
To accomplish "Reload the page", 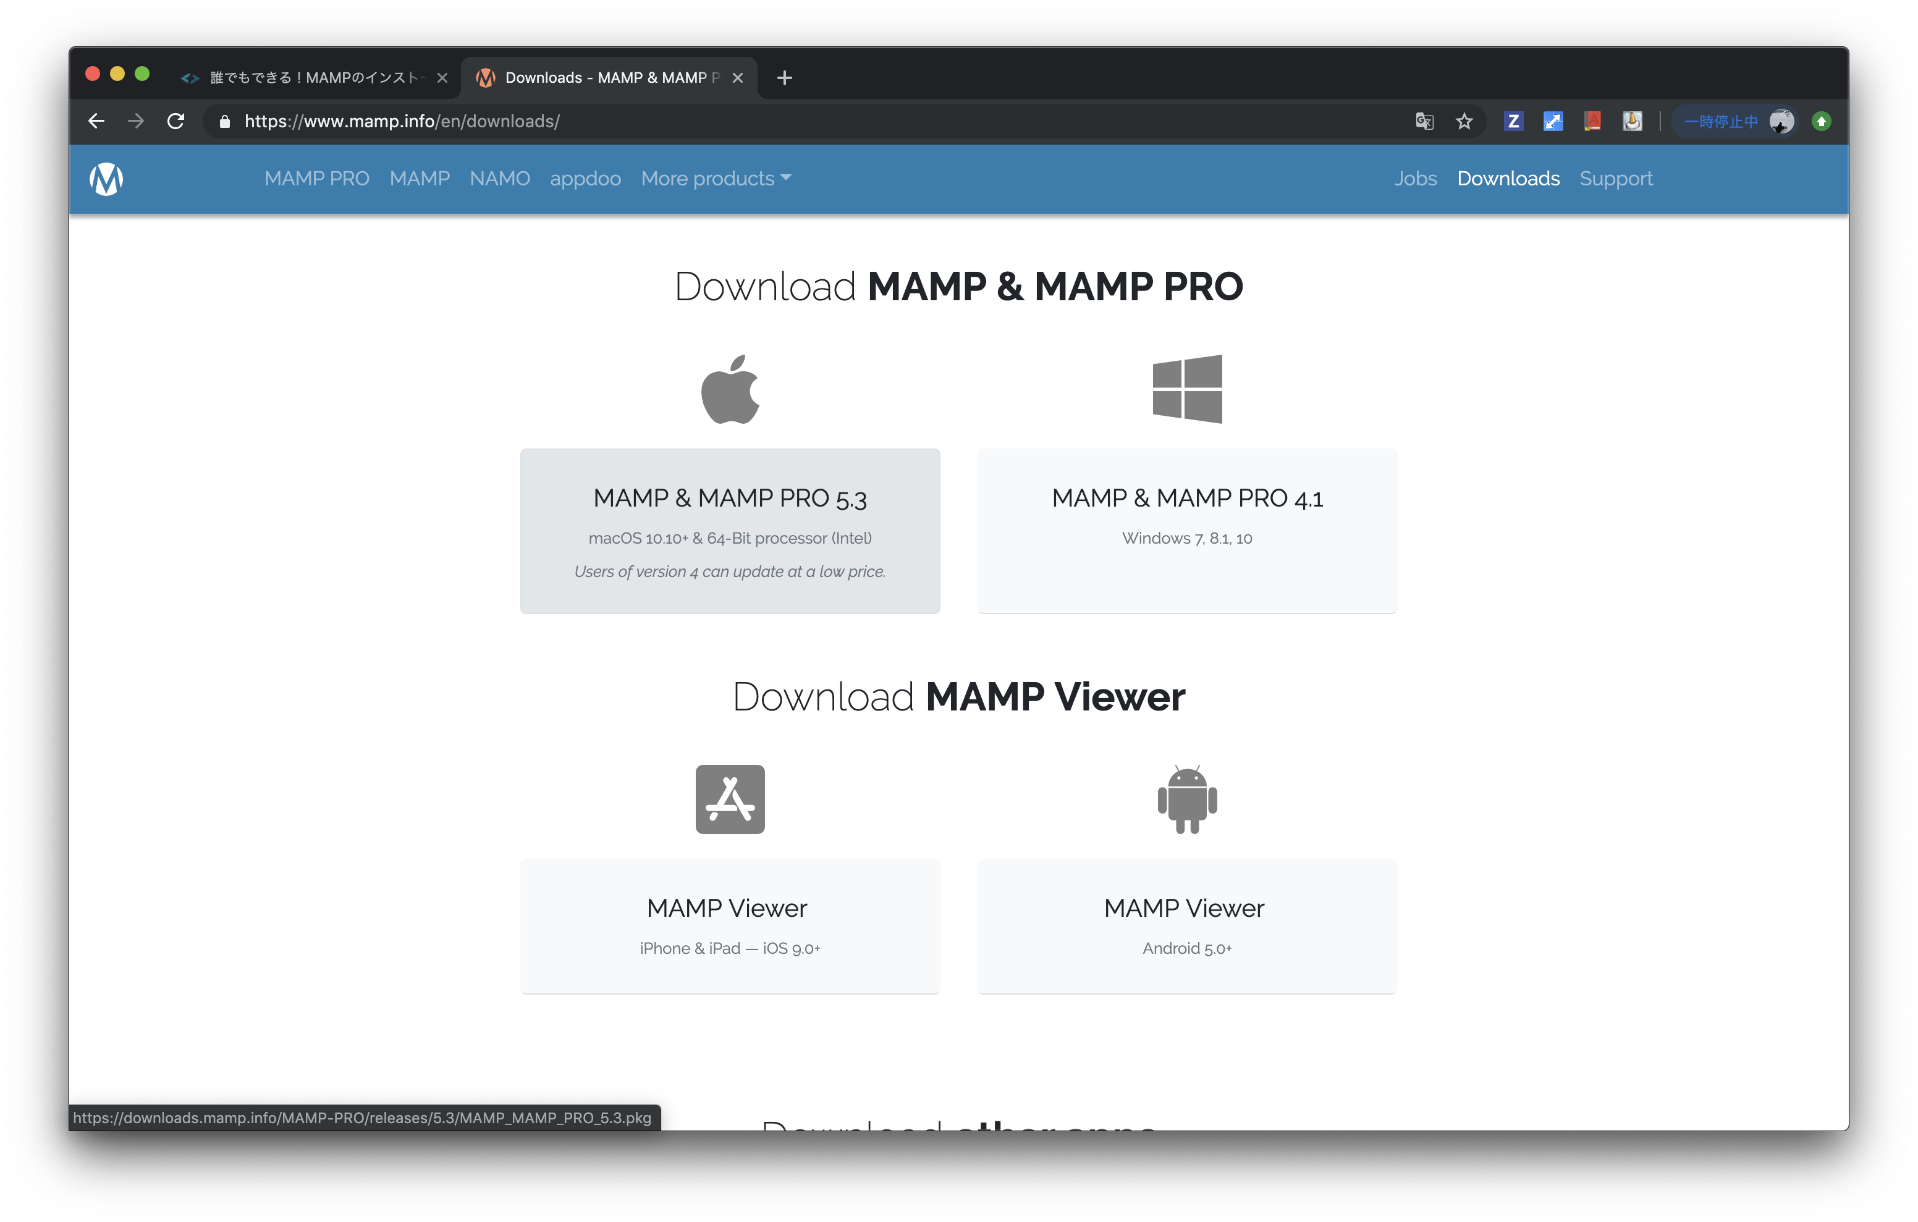I will (x=176, y=121).
